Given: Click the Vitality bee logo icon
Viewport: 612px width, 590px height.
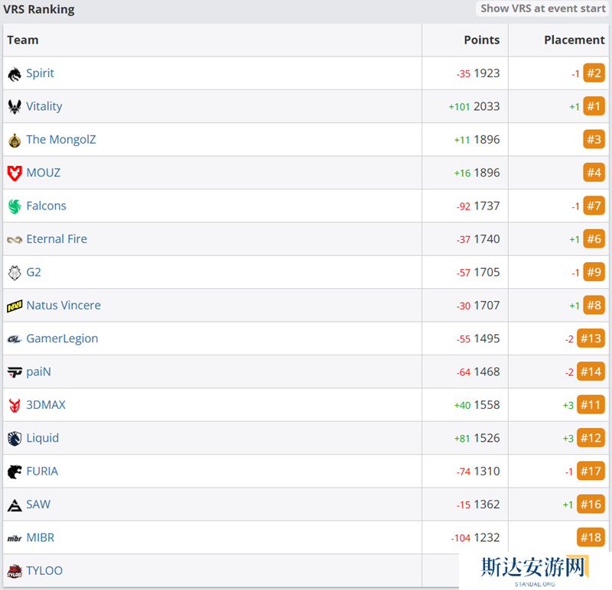Looking at the screenshot, I should click(x=15, y=107).
